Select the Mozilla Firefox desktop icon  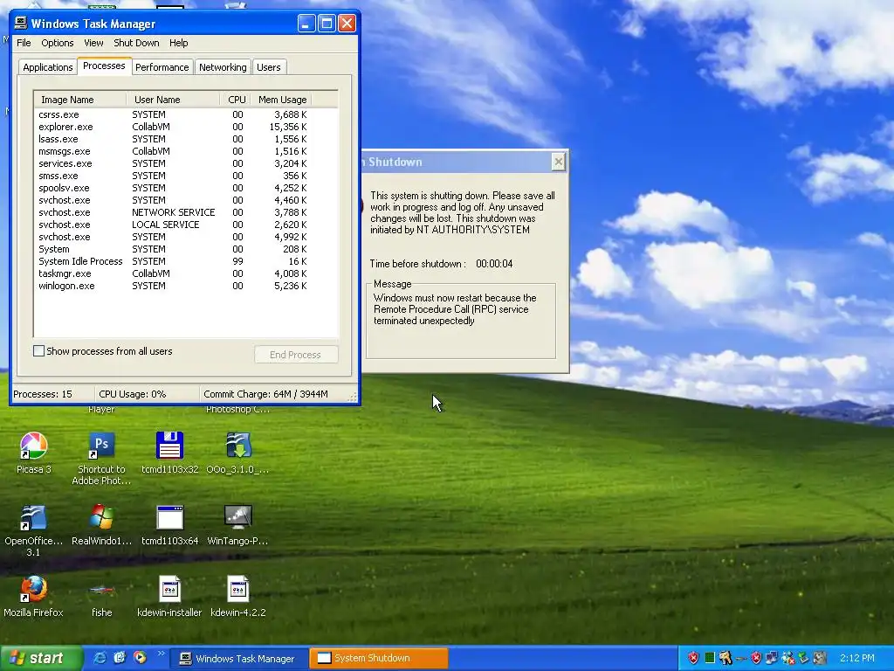click(34, 597)
